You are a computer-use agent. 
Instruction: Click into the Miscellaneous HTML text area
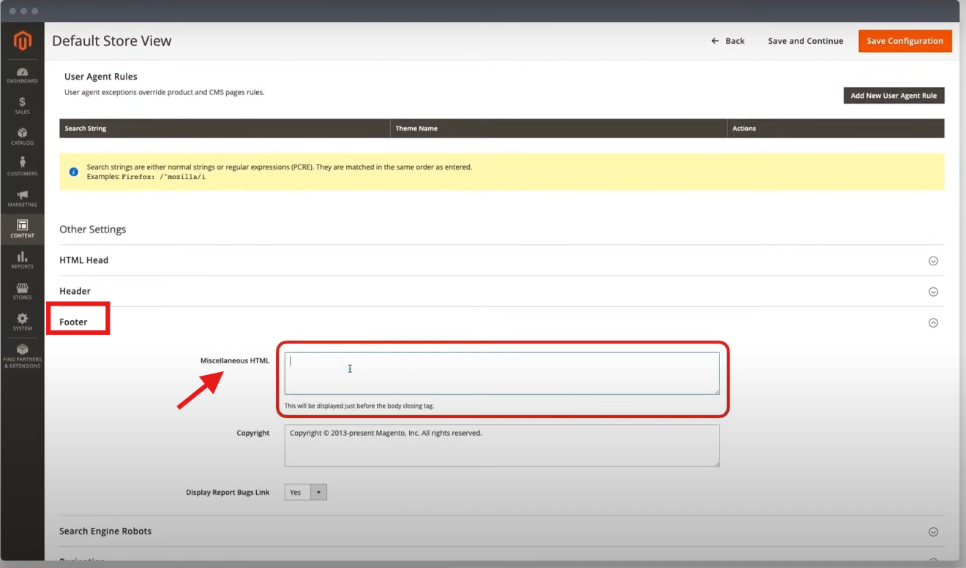tap(501, 374)
